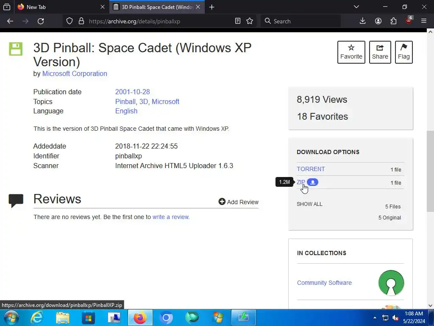Click SHOW ALL files link
434x326 pixels.
pyautogui.click(x=309, y=204)
